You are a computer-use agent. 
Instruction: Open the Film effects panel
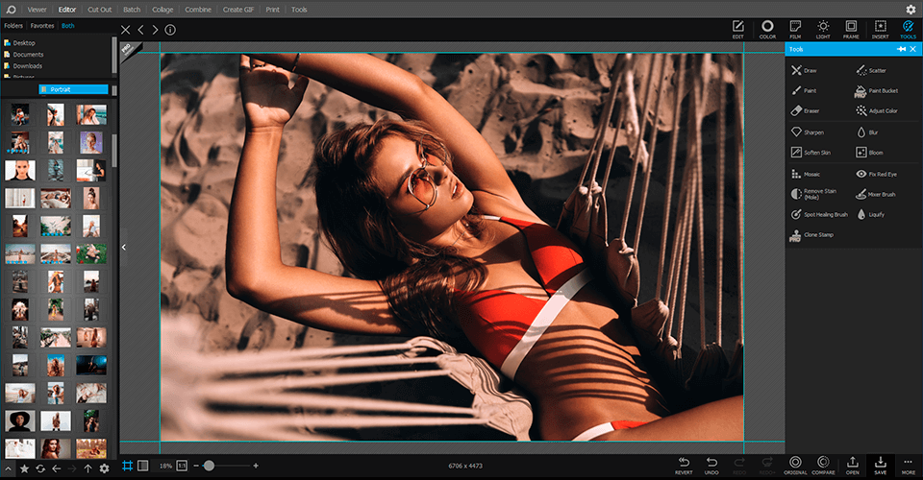pos(795,29)
